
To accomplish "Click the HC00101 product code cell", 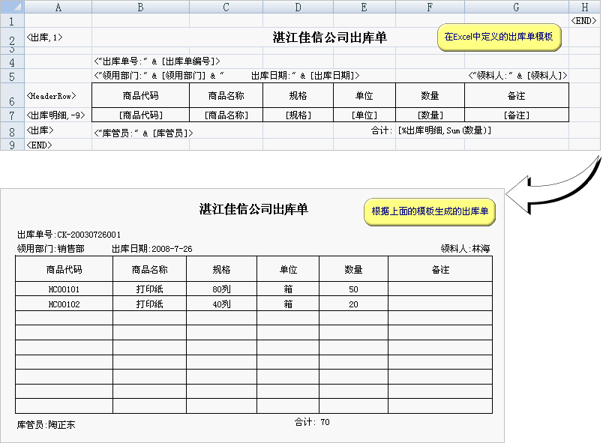I will click(x=64, y=289).
